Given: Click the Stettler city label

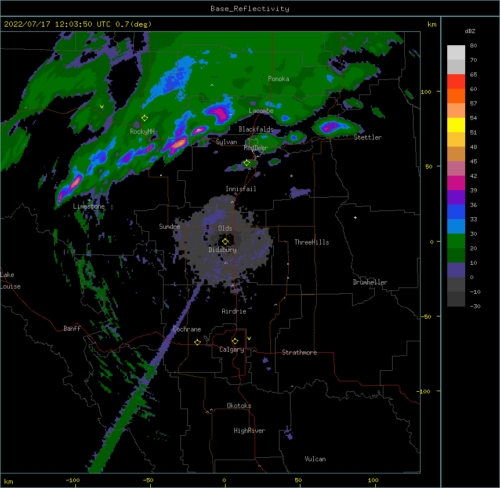Looking at the screenshot, I should 368,137.
